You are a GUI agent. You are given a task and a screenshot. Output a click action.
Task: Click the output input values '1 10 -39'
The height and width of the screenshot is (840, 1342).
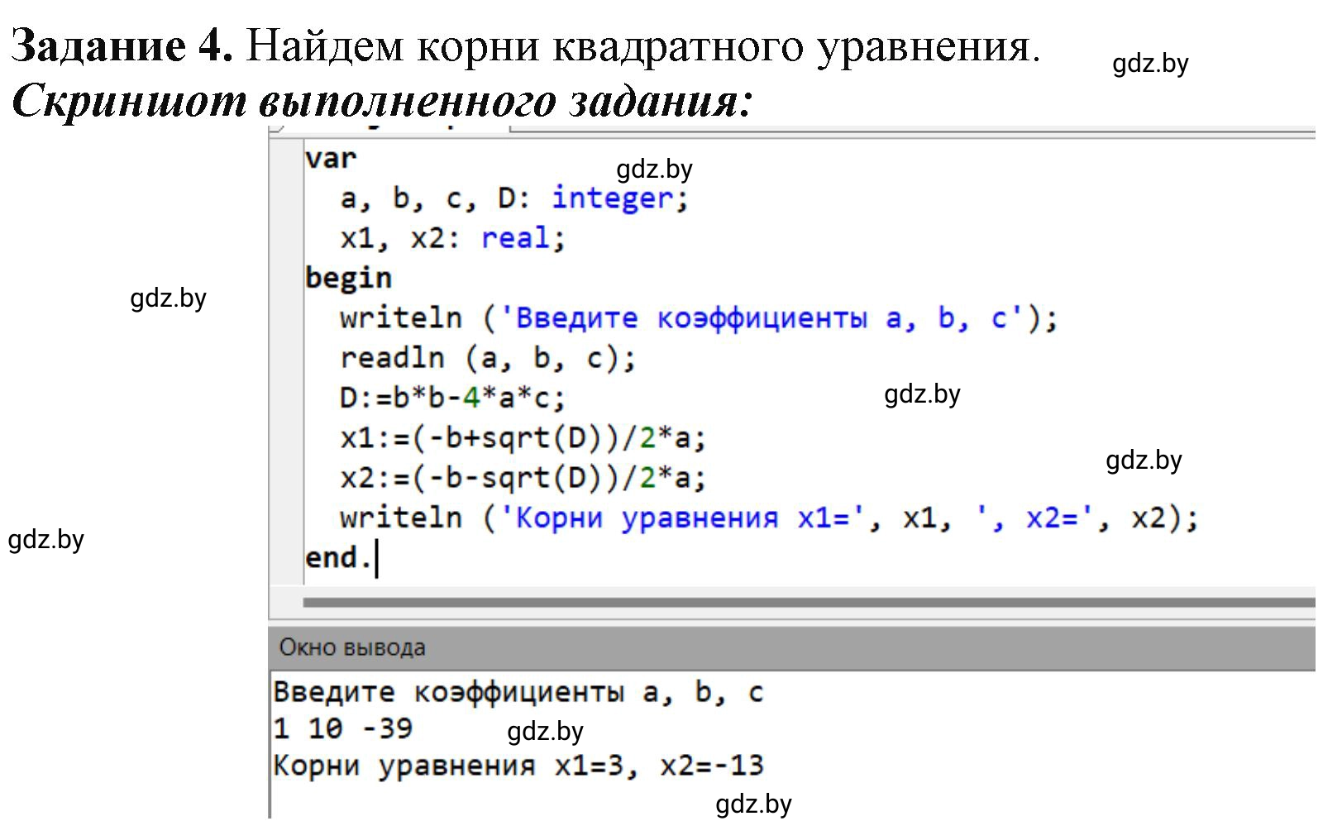[x=343, y=728]
